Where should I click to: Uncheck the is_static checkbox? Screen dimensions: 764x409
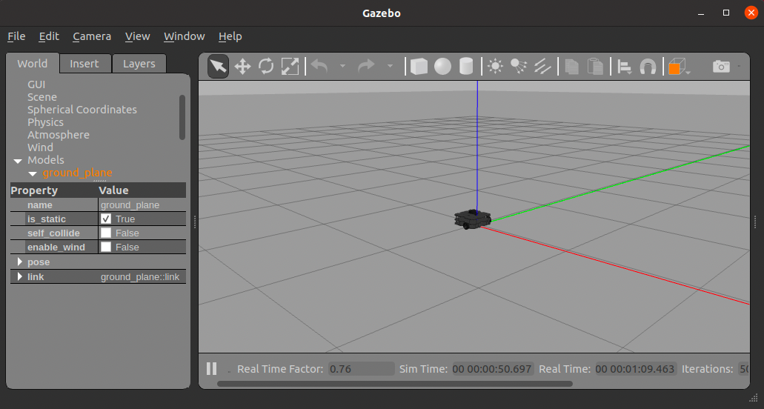(106, 219)
